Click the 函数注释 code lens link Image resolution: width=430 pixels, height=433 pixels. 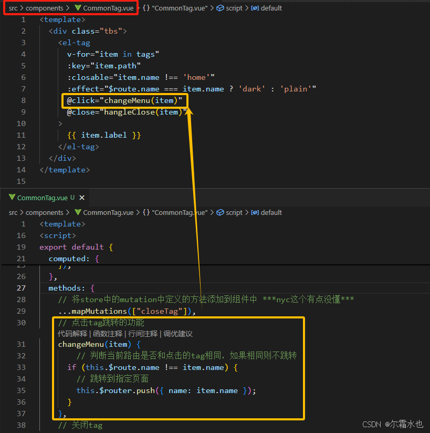[x=108, y=334]
